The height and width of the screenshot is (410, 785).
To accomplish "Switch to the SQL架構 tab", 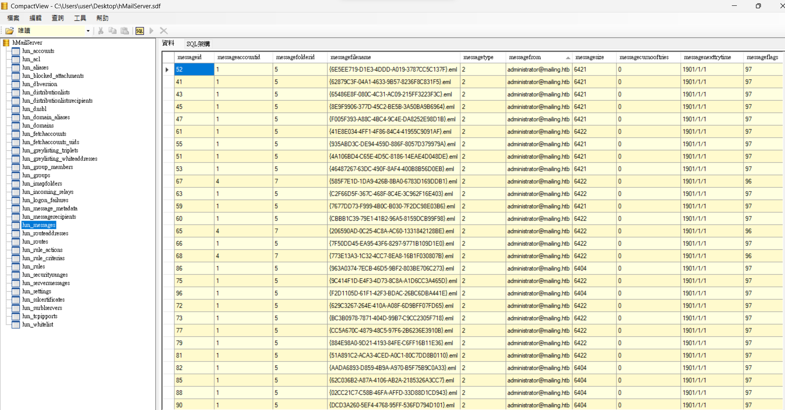I will coord(198,44).
